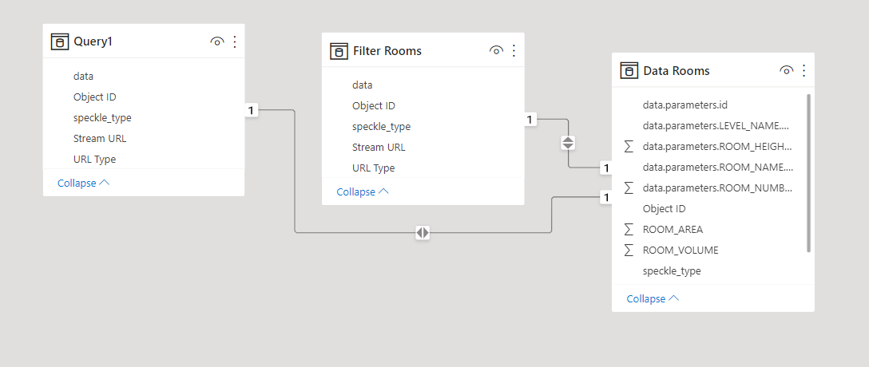Viewport: 869px width, 367px height.
Task: Click the Data Rooms field list scrollbar
Action: coord(809,172)
